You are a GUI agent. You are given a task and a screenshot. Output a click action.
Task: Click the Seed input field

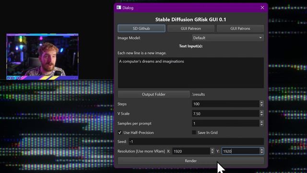196,142
